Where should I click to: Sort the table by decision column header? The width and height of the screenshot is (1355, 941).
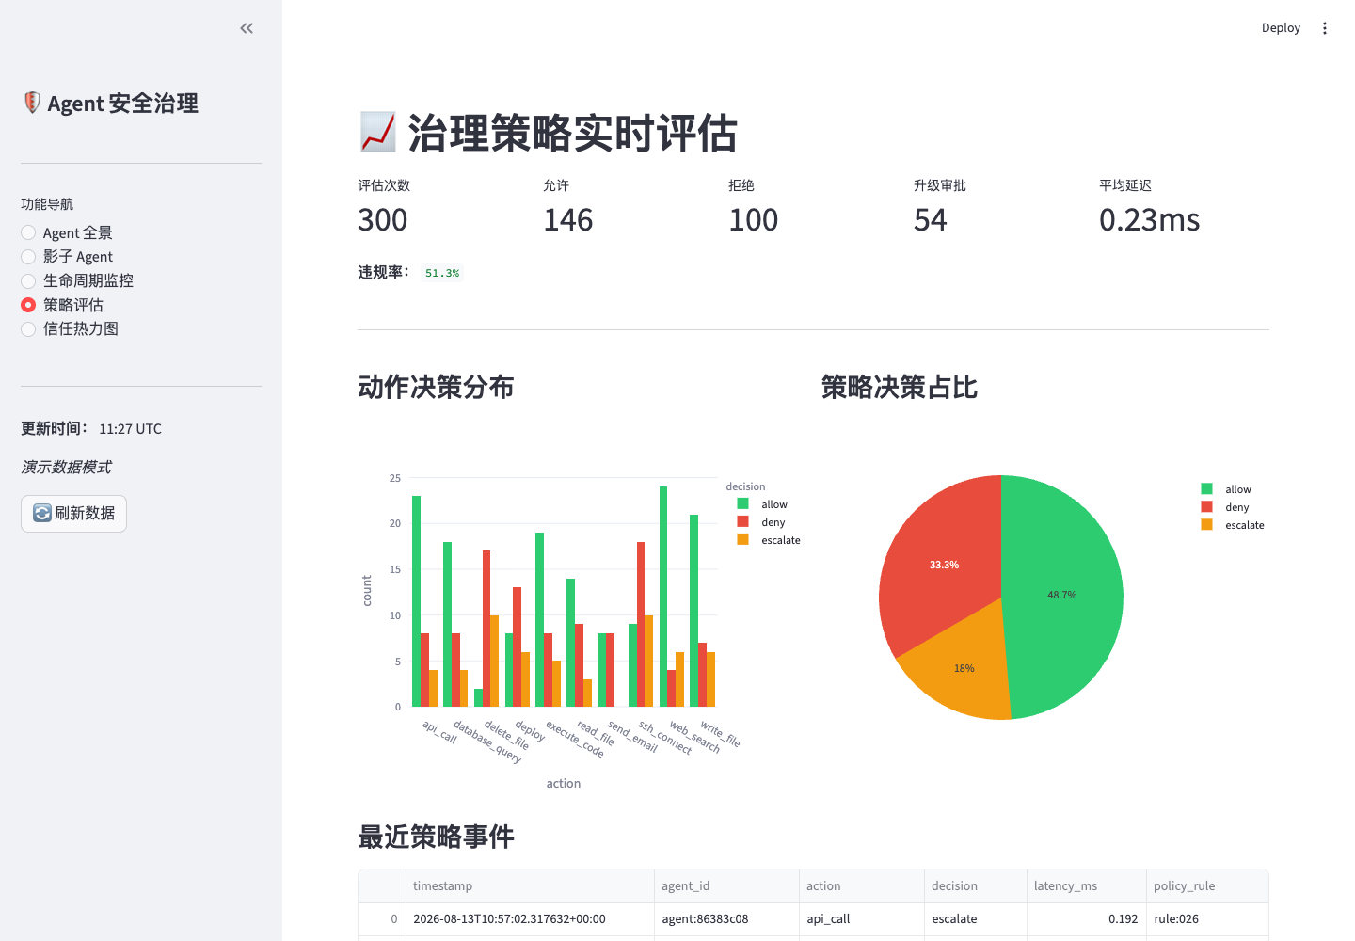(975, 885)
